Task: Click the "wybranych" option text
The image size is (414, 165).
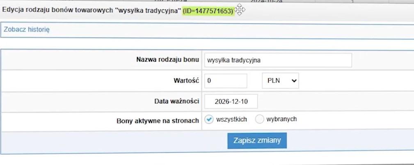Action: [x=281, y=119]
